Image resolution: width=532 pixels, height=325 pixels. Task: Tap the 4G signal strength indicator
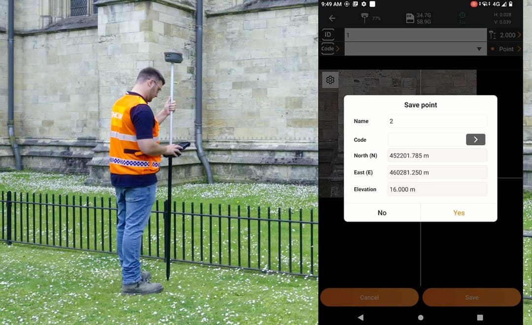(499, 4)
